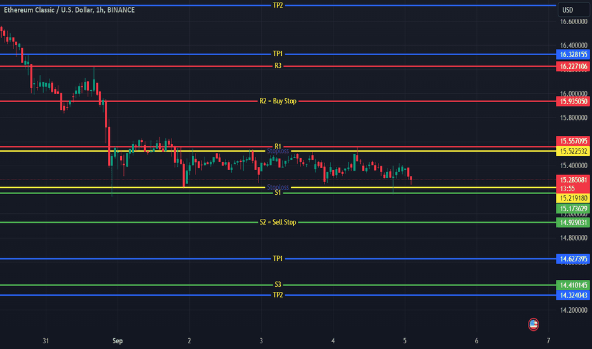The image size is (592, 349).
Task: Select the TP2 label on the 14.324043 line
Action: [278, 294]
